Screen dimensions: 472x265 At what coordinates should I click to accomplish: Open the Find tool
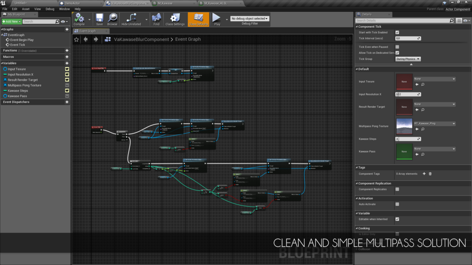[x=156, y=19]
